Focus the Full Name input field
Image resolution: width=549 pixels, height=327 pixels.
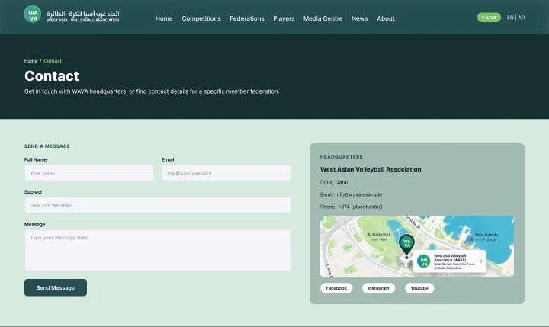coord(89,173)
